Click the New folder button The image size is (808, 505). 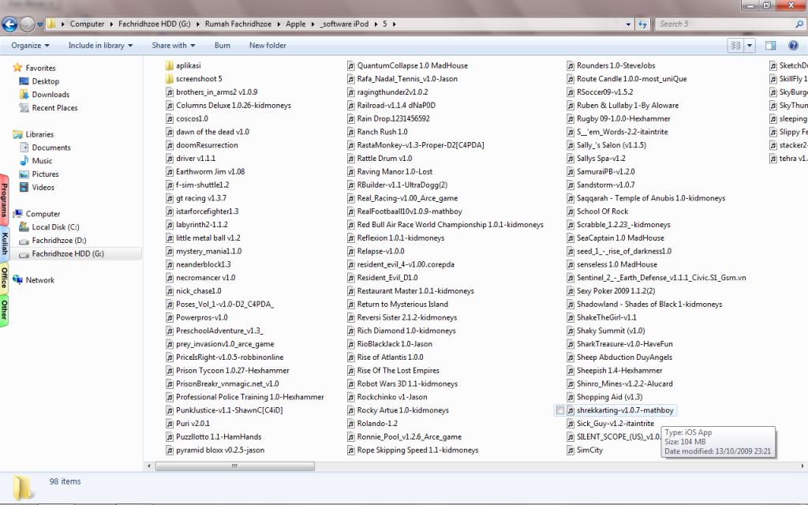[267, 45]
